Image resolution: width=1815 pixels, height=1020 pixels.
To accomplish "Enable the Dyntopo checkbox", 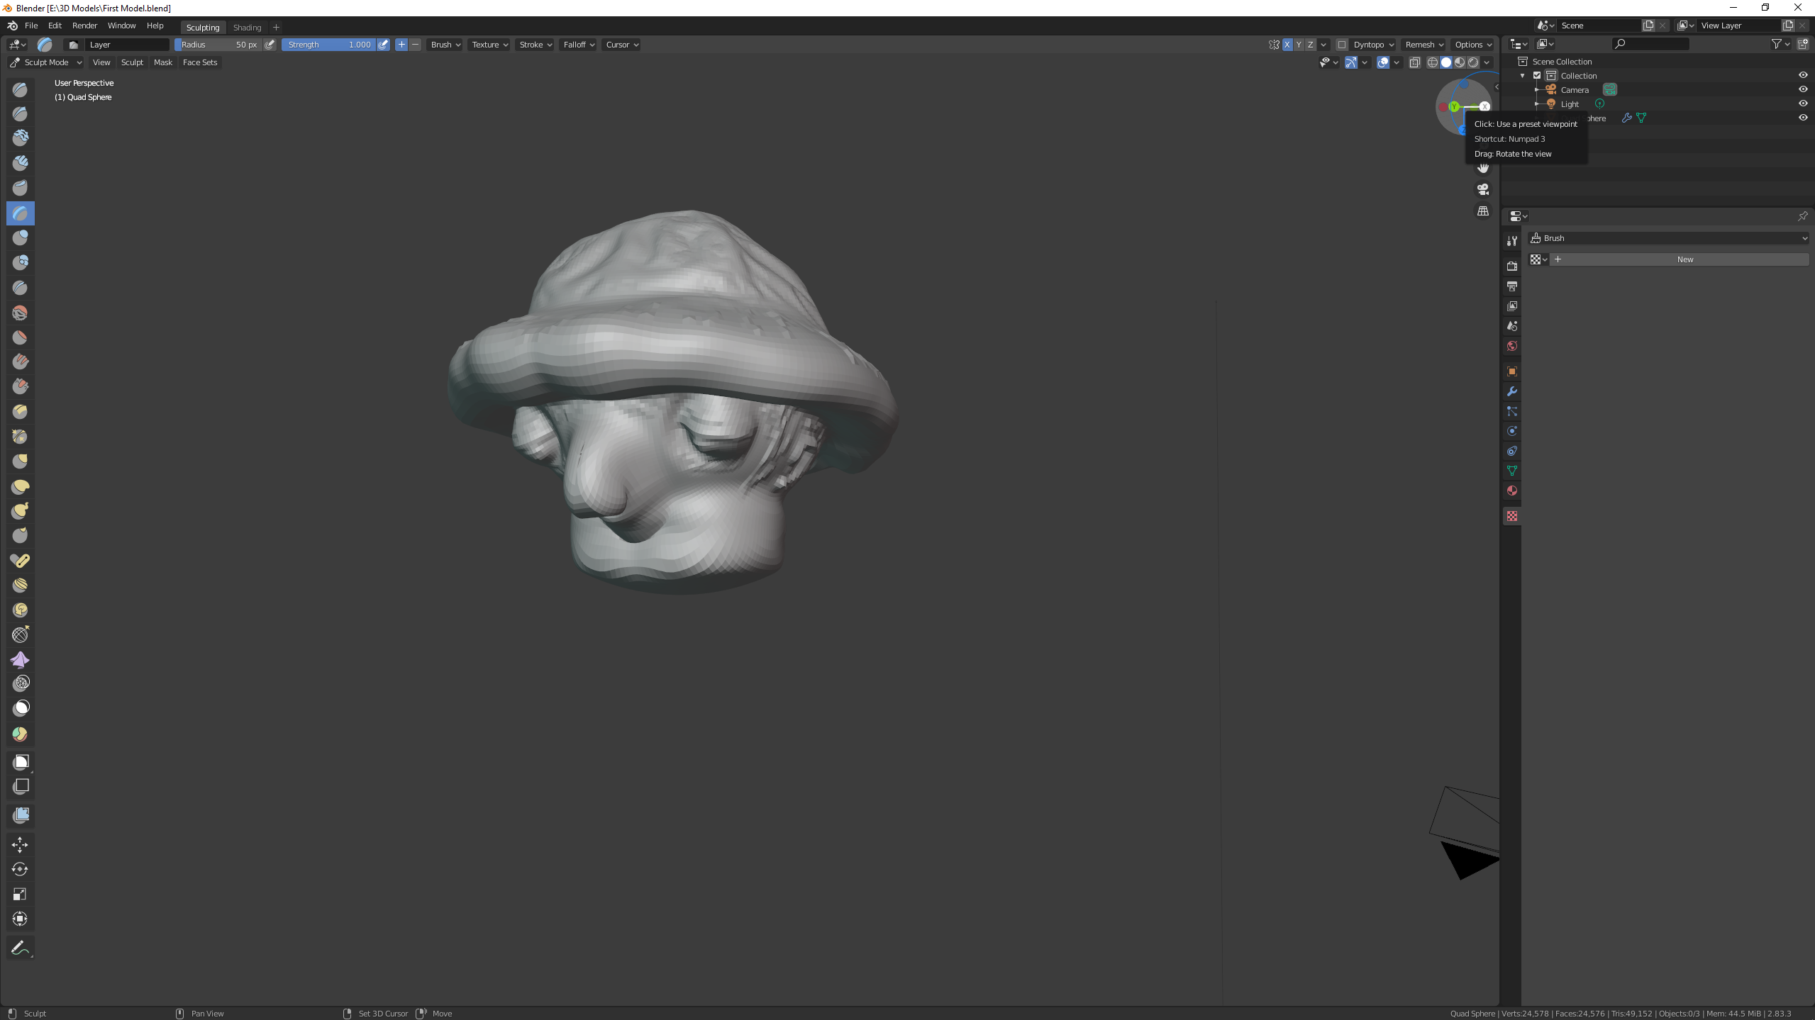I will click(1341, 45).
